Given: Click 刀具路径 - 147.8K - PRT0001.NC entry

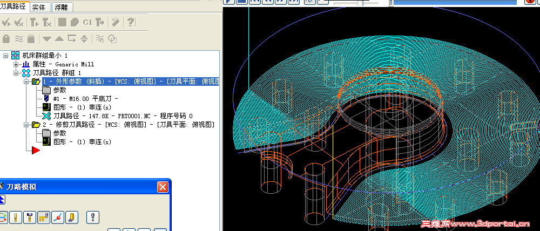Looking at the screenshot, I should coord(123,116).
